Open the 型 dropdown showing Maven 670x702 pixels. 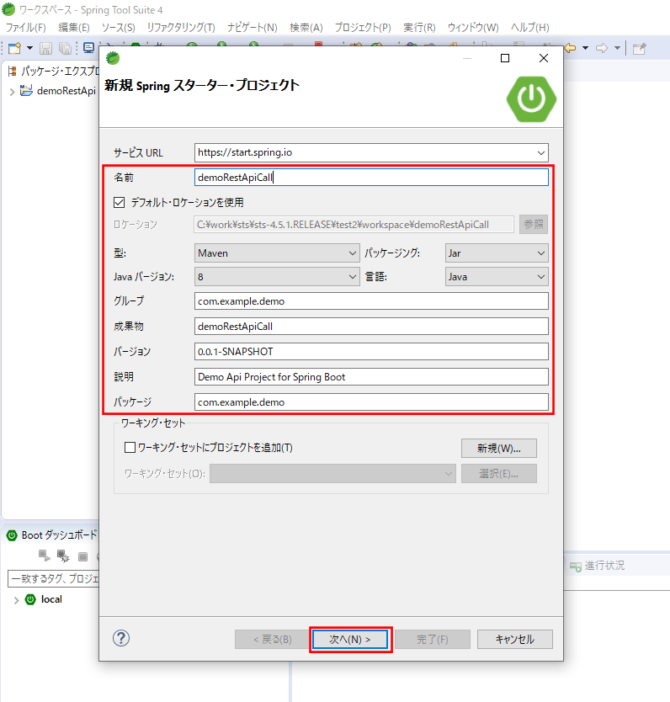click(x=277, y=253)
